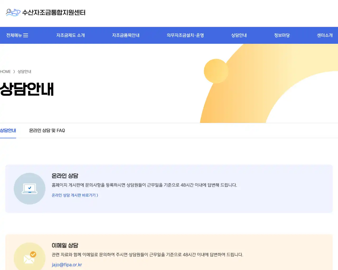338x270 pixels.
Task: Click the breadcrumb chevron after HOME
Action: coord(14,71)
